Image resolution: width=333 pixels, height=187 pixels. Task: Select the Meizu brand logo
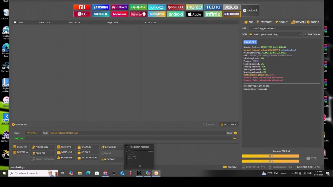coord(194,7)
